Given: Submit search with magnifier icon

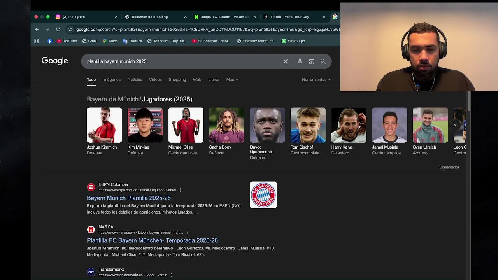Looking at the screenshot, I should 323,61.
